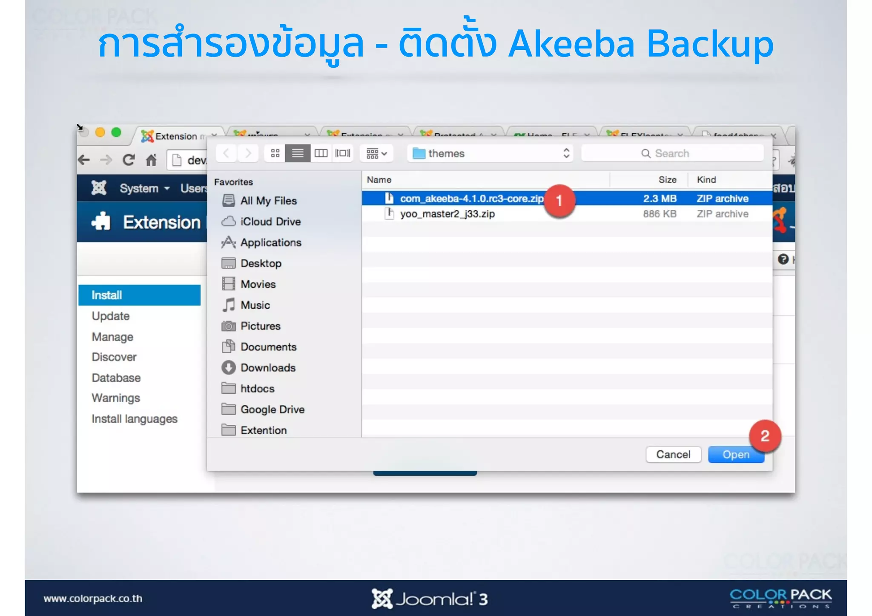Open Extention folder in sidebar
This screenshot has height=616, width=872.
264,430
